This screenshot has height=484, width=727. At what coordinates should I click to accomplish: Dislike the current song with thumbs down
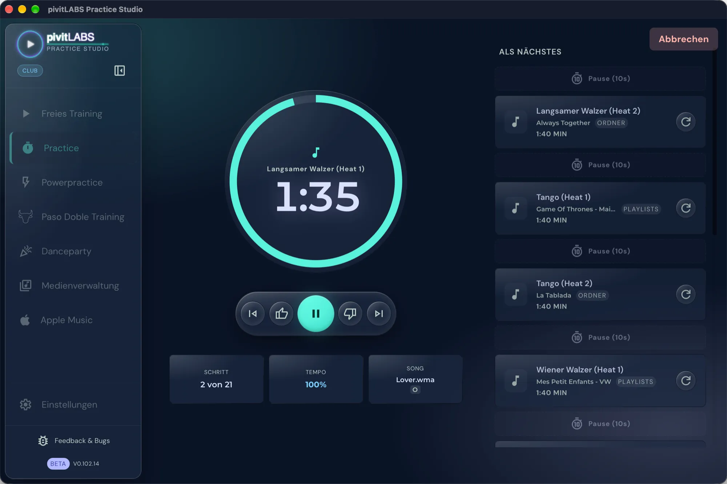350,314
